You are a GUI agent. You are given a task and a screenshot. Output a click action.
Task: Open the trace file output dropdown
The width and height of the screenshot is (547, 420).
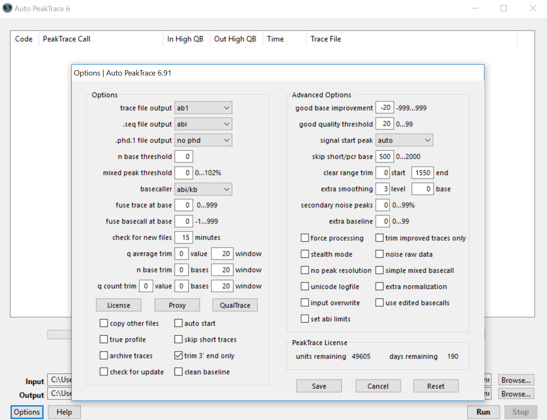pyautogui.click(x=203, y=108)
